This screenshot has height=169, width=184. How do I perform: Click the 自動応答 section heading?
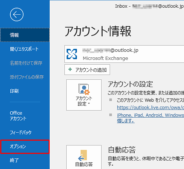click(122, 150)
